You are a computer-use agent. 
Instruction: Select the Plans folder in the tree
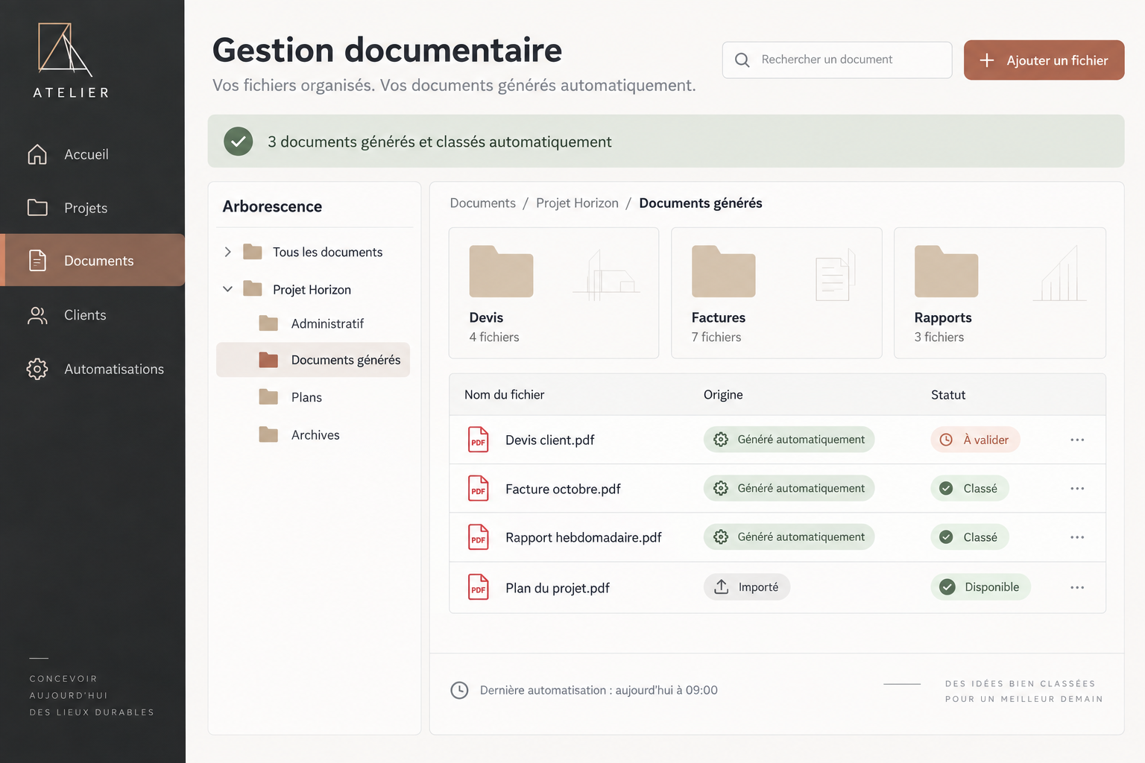313,397
